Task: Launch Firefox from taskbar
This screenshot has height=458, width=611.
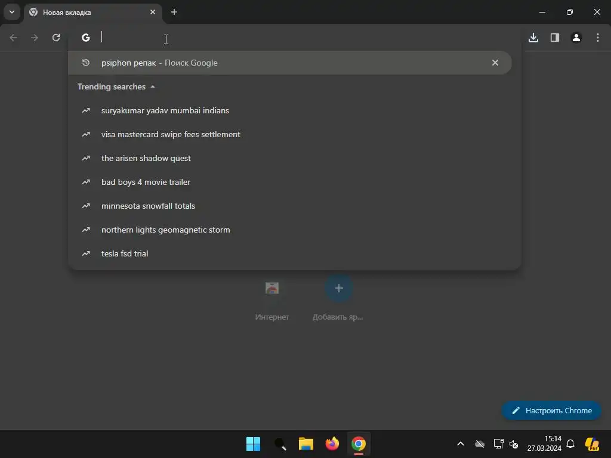Action: point(332,444)
